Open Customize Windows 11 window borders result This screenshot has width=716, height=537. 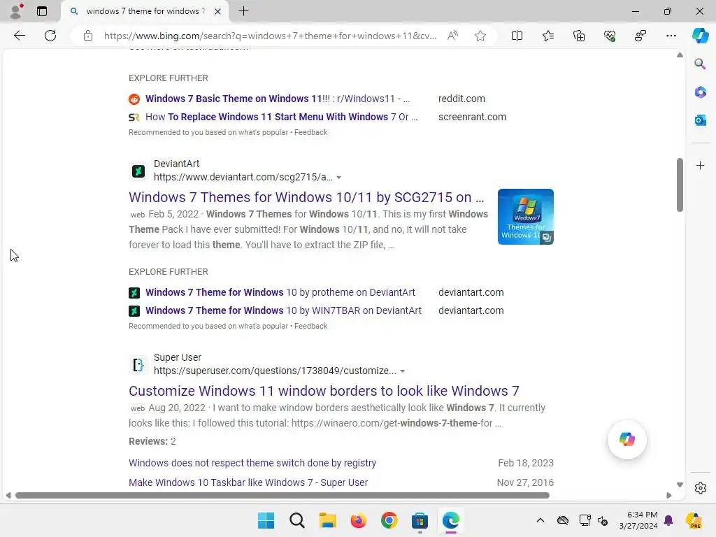pos(324,391)
